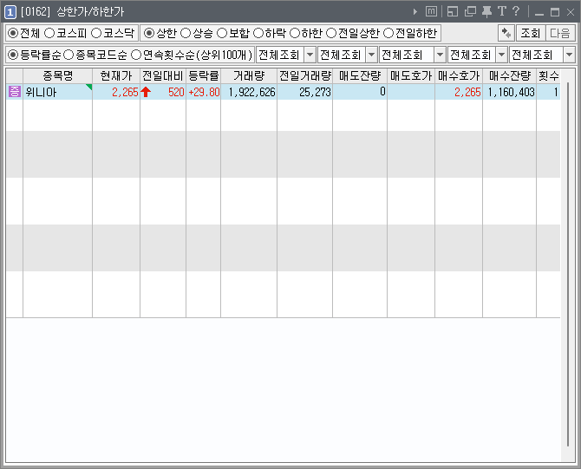
Task: Click the 전일거래량 column header
Action: pos(305,76)
